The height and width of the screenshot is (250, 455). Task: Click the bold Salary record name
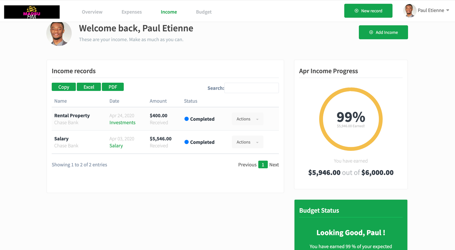coord(61,139)
